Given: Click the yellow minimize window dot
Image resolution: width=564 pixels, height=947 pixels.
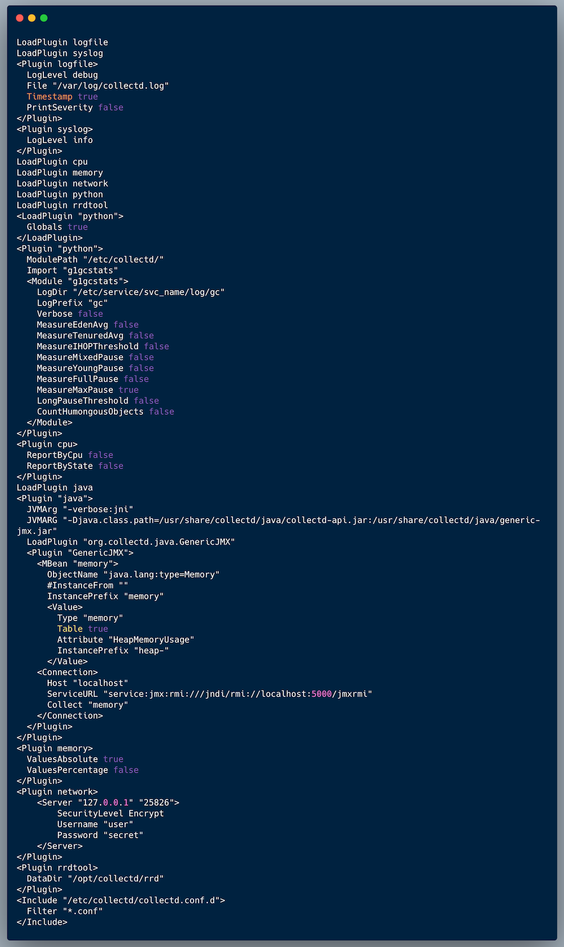Looking at the screenshot, I should coord(32,18).
